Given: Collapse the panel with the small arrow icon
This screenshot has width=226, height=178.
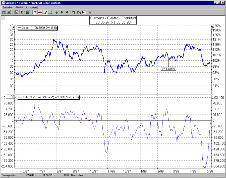Looking at the screenshot, I should (x=3, y=18).
